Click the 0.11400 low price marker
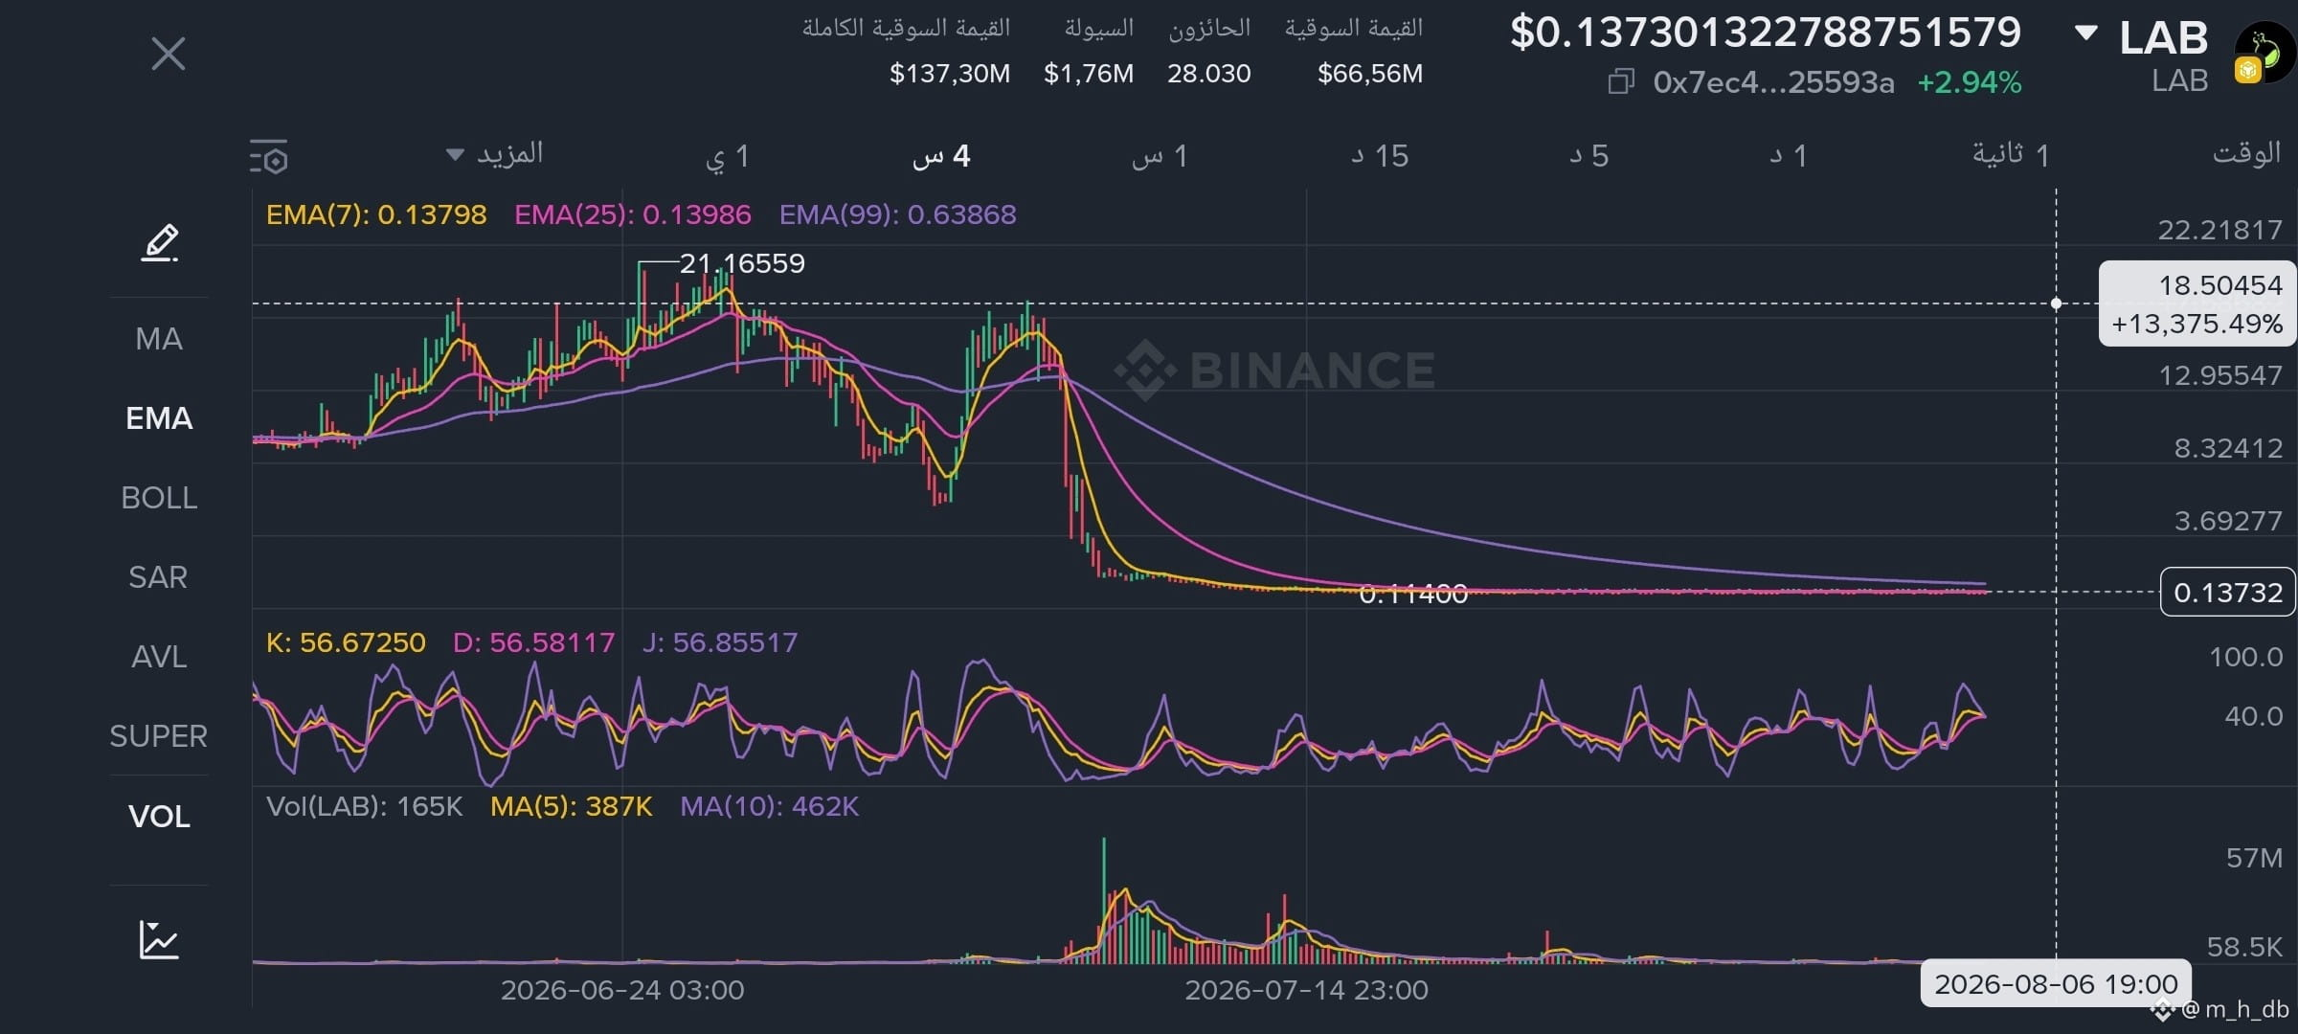 [1413, 595]
